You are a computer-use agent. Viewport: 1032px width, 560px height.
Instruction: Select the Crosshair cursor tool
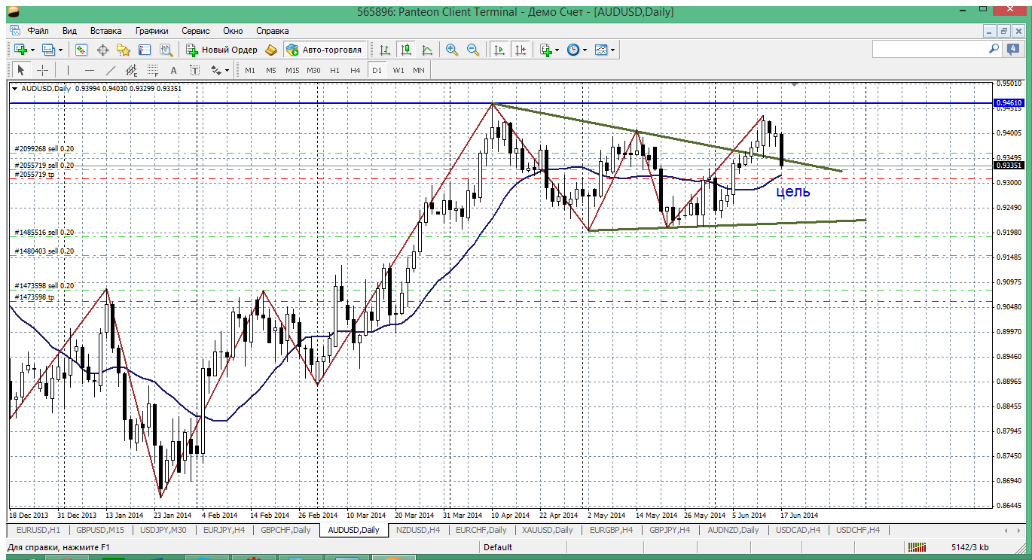pos(43,70)
